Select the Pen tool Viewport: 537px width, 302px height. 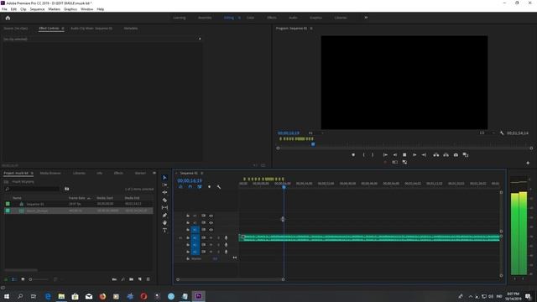[164, 215]
